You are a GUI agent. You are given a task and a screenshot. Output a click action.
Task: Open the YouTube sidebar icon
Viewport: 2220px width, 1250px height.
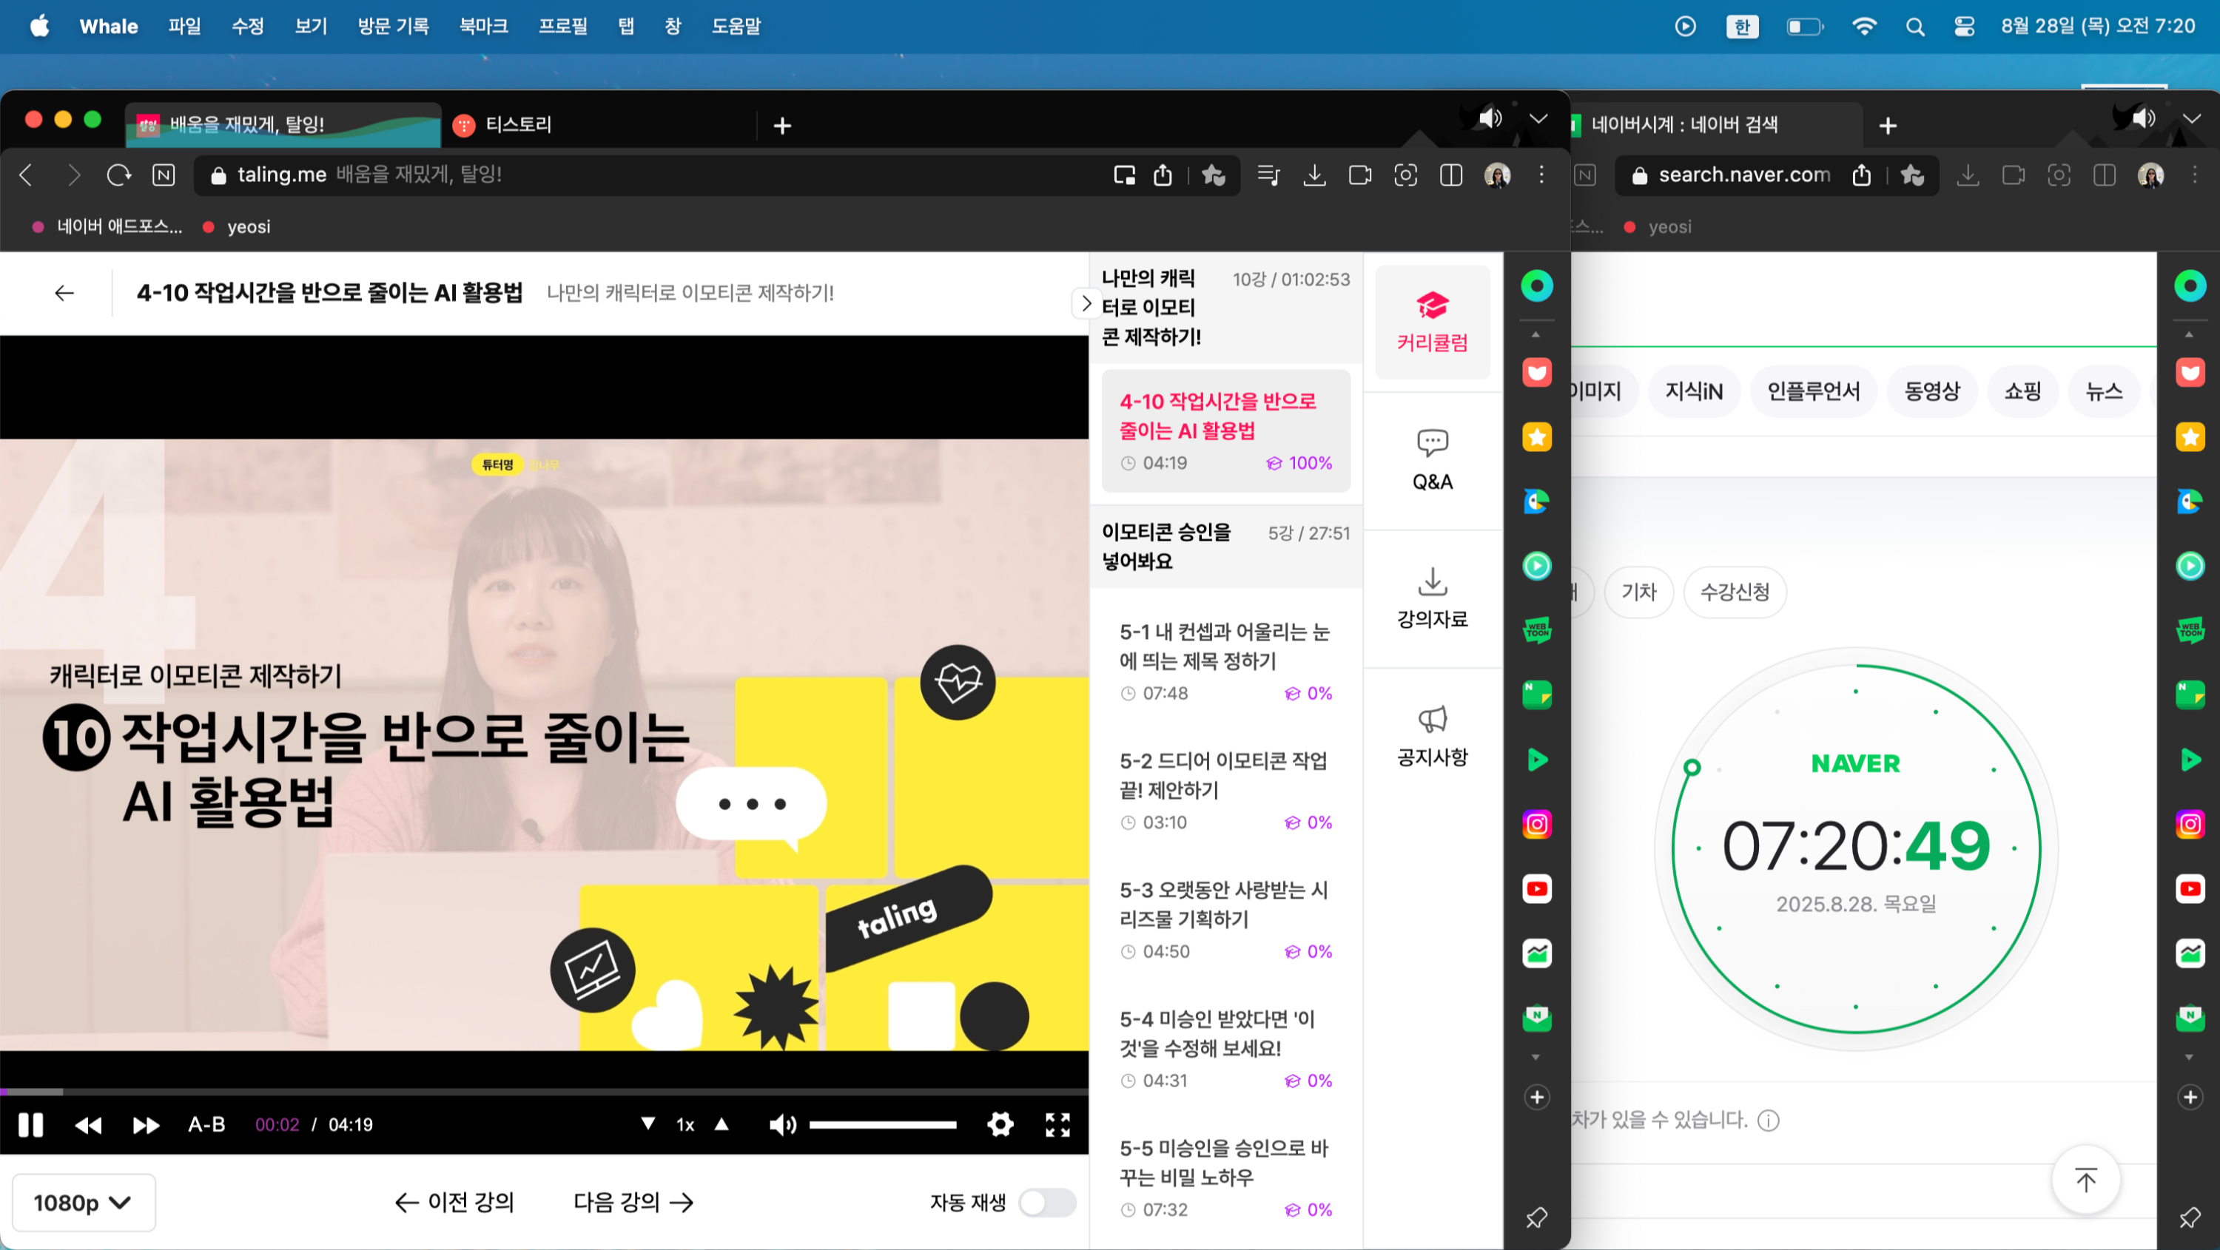1536,888
